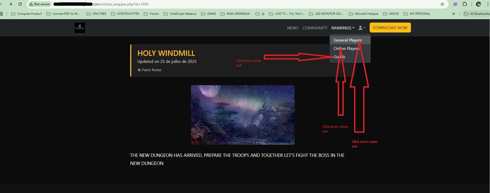This screenshot has width=490, height=193.
Task: Open the All Bookmarks folder
Action: [x=477, y=14]
